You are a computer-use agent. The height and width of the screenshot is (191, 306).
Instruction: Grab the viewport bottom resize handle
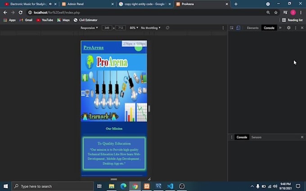click(114, 179)
